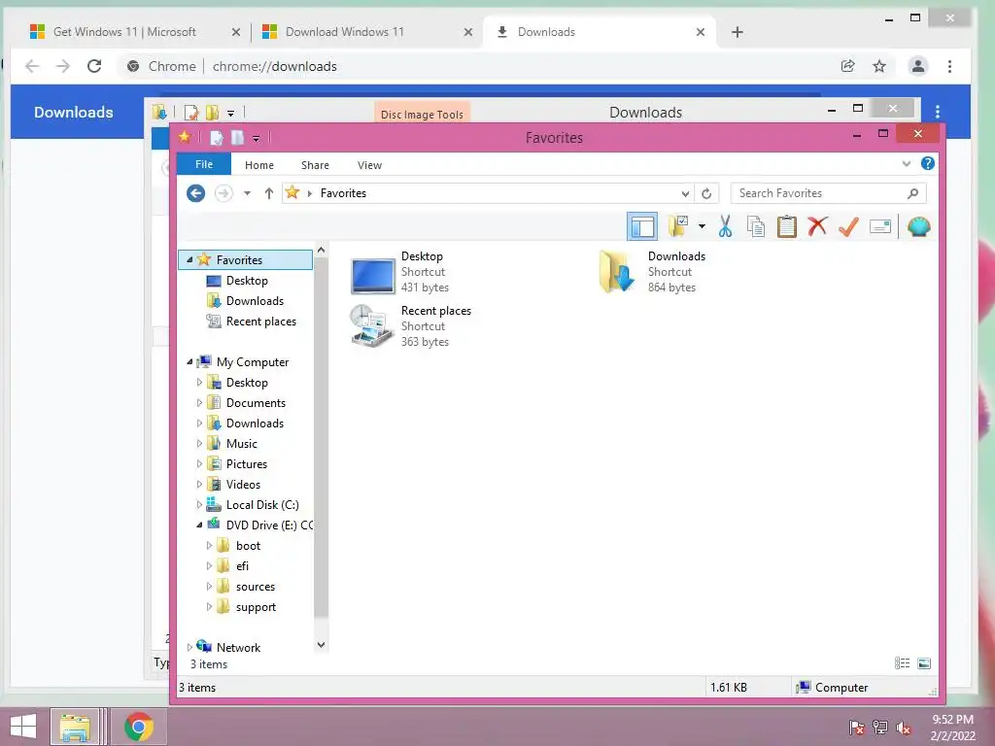
Task: Collapse the DVD Drive (E:) node
Action: click(x=198, y=526)
